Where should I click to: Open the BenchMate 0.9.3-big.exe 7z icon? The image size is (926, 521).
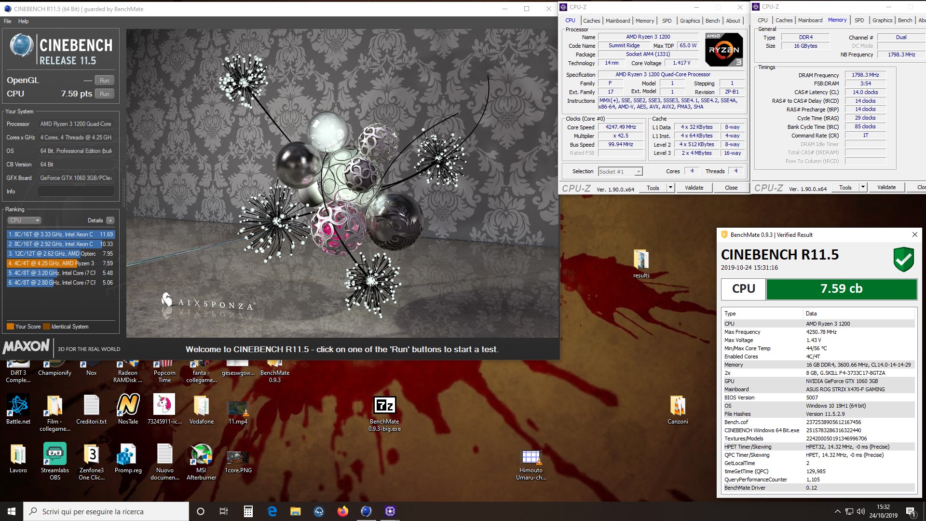384,414
